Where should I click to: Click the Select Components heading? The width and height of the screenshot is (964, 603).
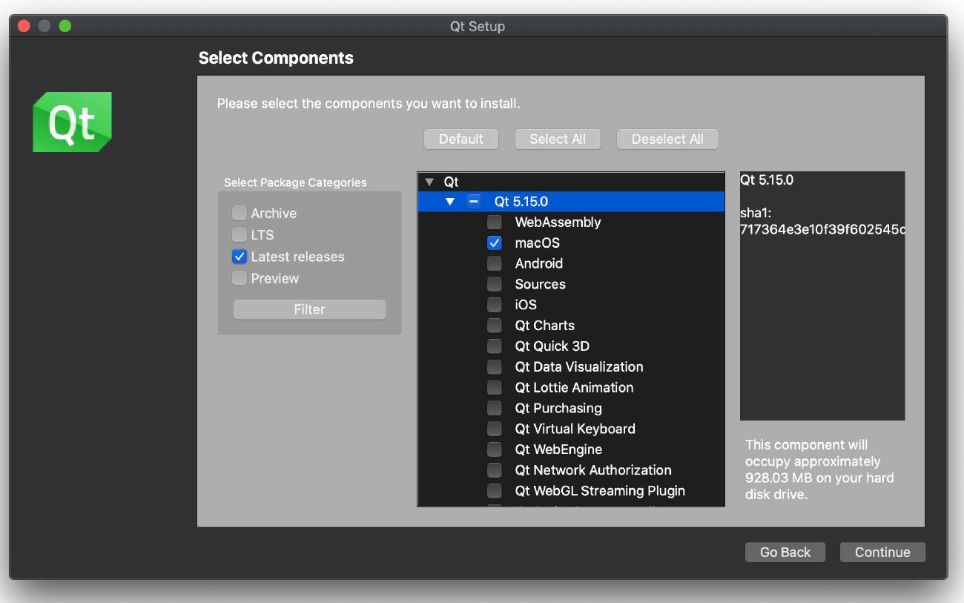[x=276, y=59]
